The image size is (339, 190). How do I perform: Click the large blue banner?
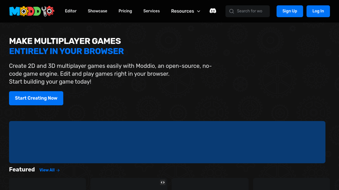tap(167, 142)
